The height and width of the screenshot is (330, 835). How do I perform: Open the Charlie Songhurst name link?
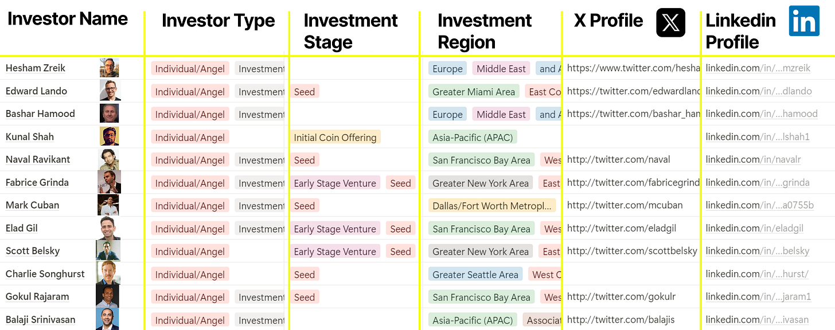pos(45,274)
